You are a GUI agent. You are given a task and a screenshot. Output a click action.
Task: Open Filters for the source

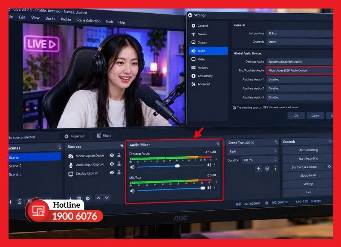pos(104,135)
